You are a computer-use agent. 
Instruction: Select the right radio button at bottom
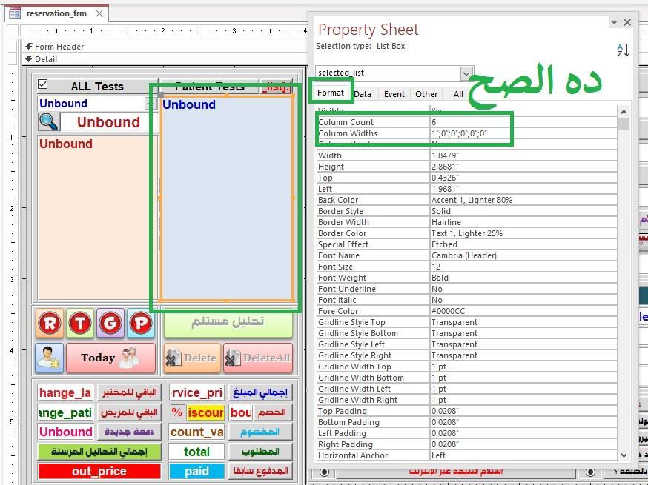590,472
